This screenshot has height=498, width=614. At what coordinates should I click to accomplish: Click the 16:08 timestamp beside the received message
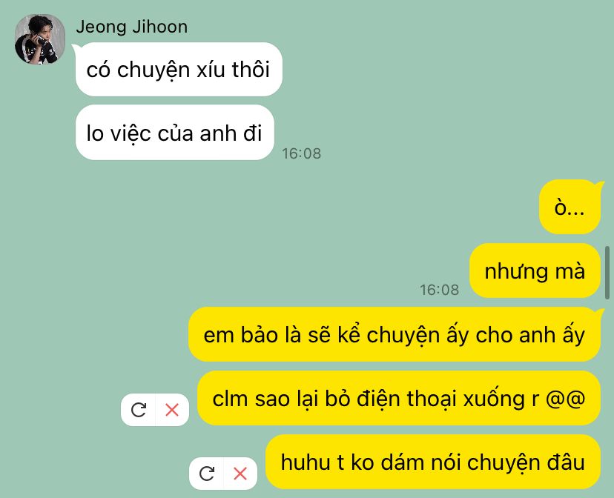[302, 153]
